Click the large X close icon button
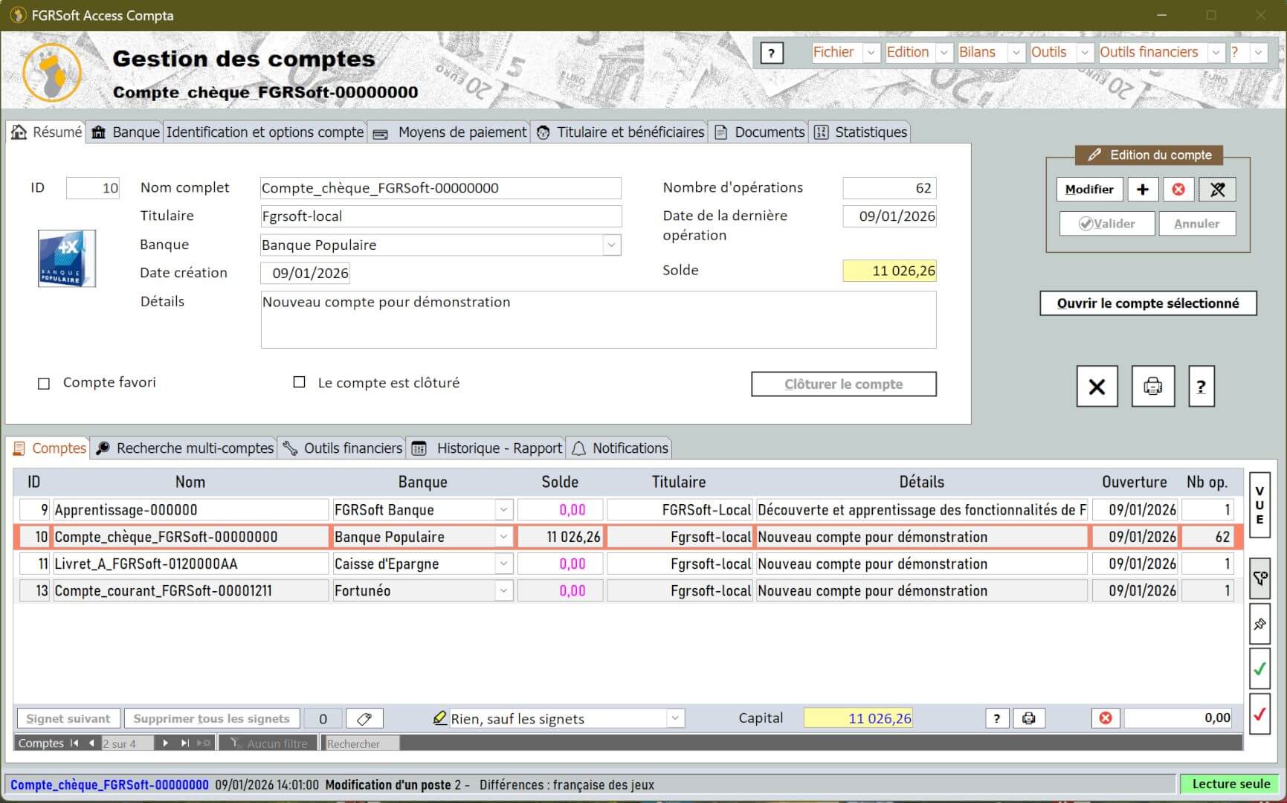The image size is (1287, 803). (1097, 387)
